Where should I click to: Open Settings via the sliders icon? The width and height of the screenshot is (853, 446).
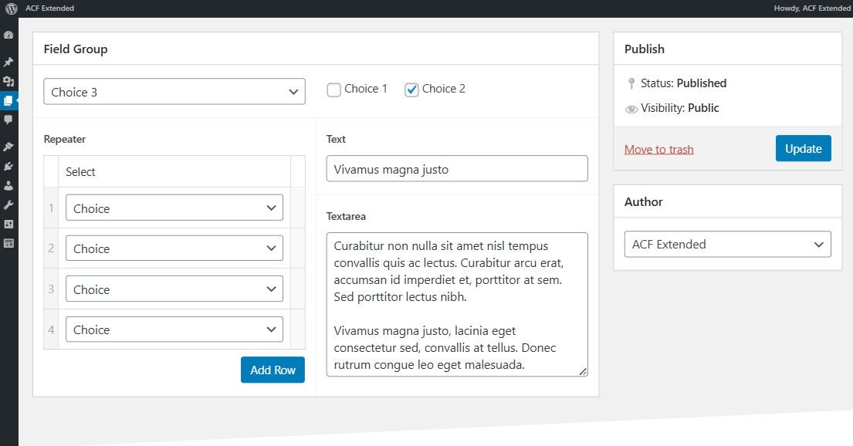pos(8,224)
